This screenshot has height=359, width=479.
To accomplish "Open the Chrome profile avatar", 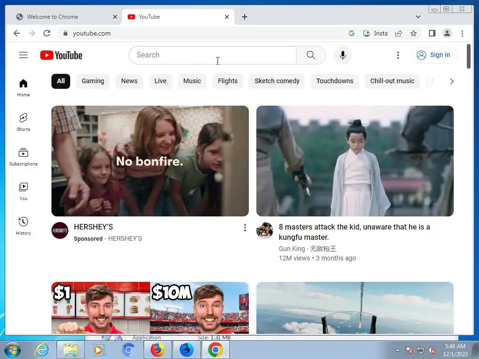I will point(447,33).
